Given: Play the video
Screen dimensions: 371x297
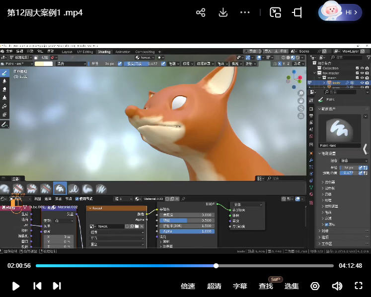Looking at the screenshot, I should tap(16, 286).
